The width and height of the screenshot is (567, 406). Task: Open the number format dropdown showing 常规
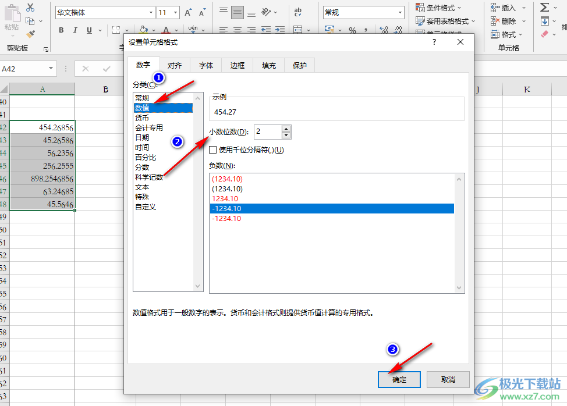tap(400, 13)
